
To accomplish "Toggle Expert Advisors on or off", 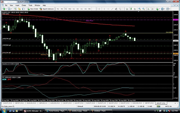I will [47, 9].
